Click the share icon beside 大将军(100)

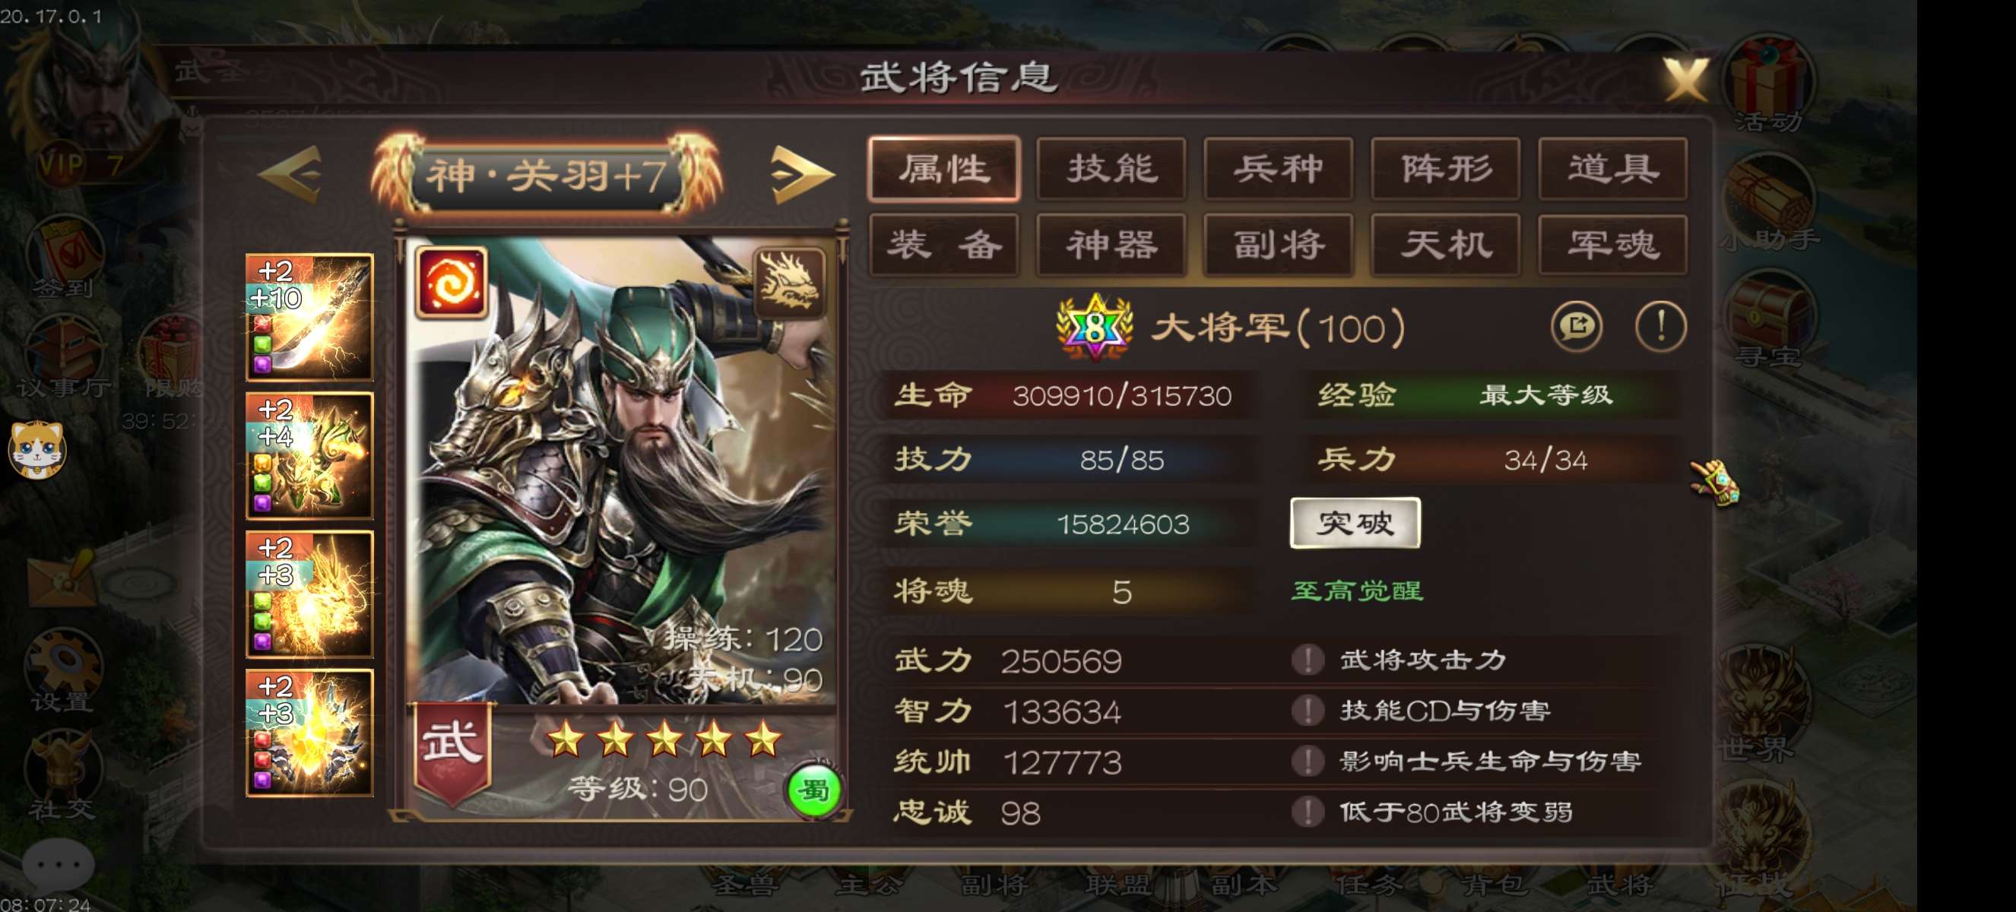click(1576, 326)
